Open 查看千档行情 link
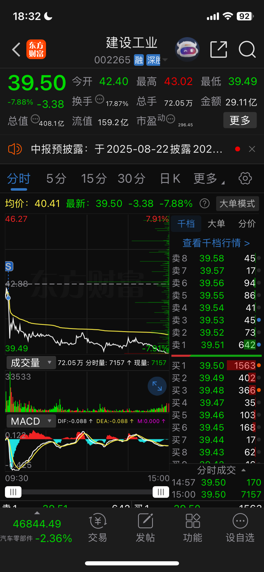The height and width of the screenshot is (572, 264). pyautogui.click(x=216, y=243)
